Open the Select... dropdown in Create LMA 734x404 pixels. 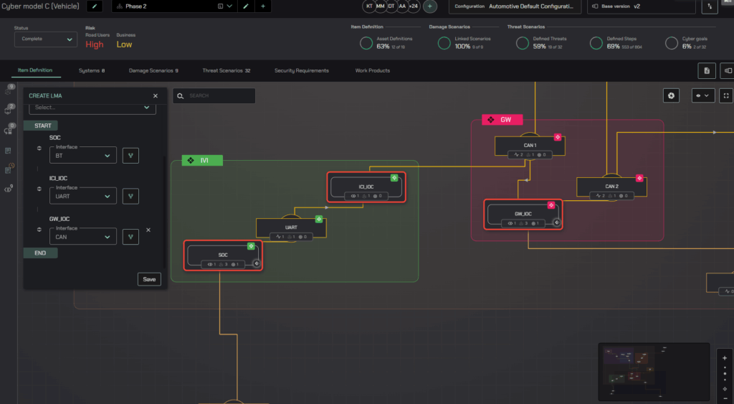coord(92,108)
